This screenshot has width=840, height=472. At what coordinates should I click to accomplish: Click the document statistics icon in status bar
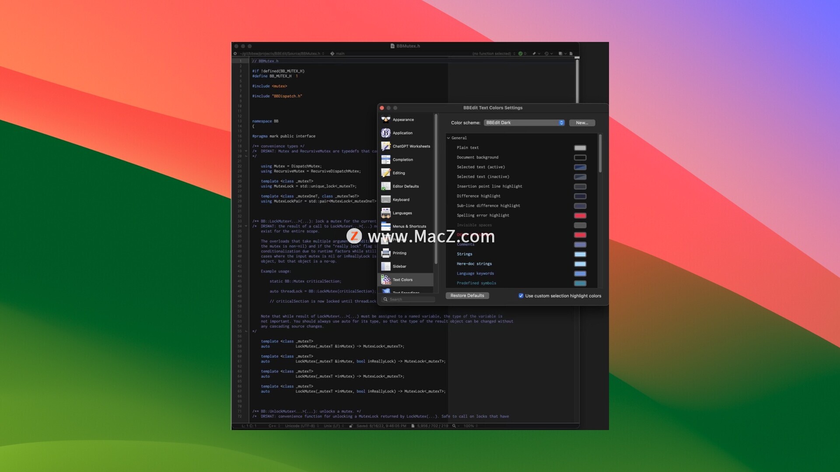click(413, 426)
